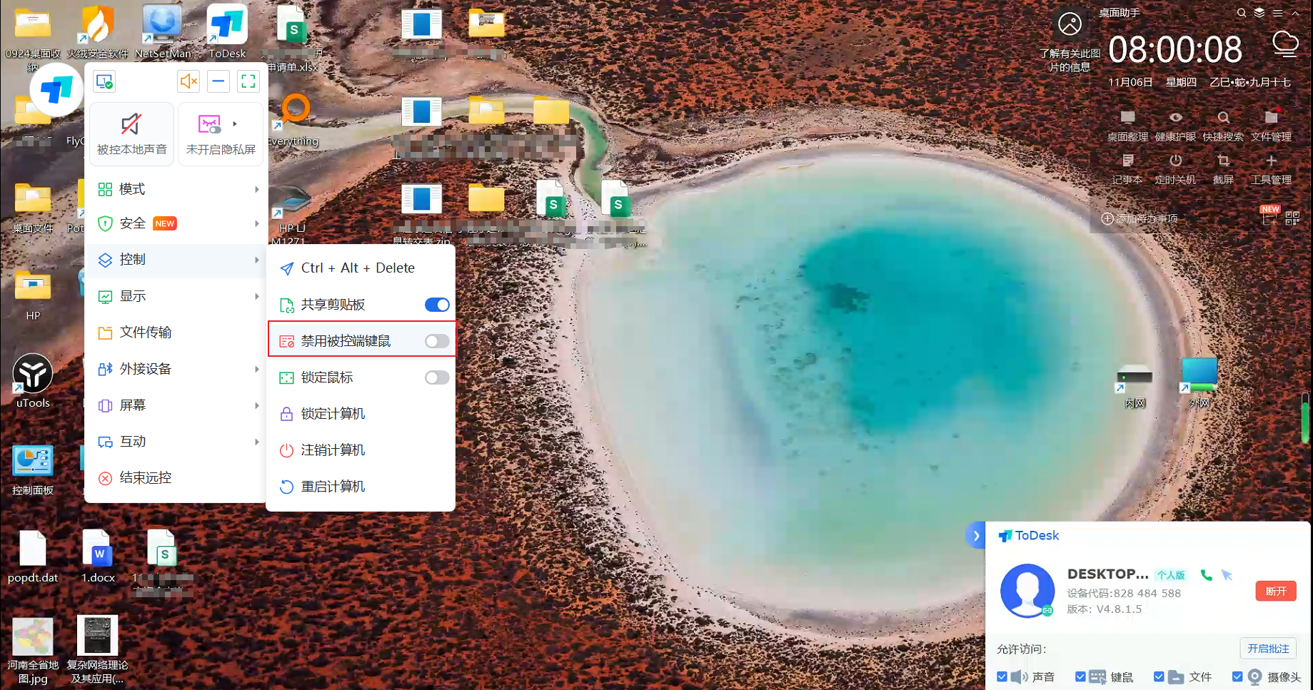Open the 安全 menu item

[176, 223]
